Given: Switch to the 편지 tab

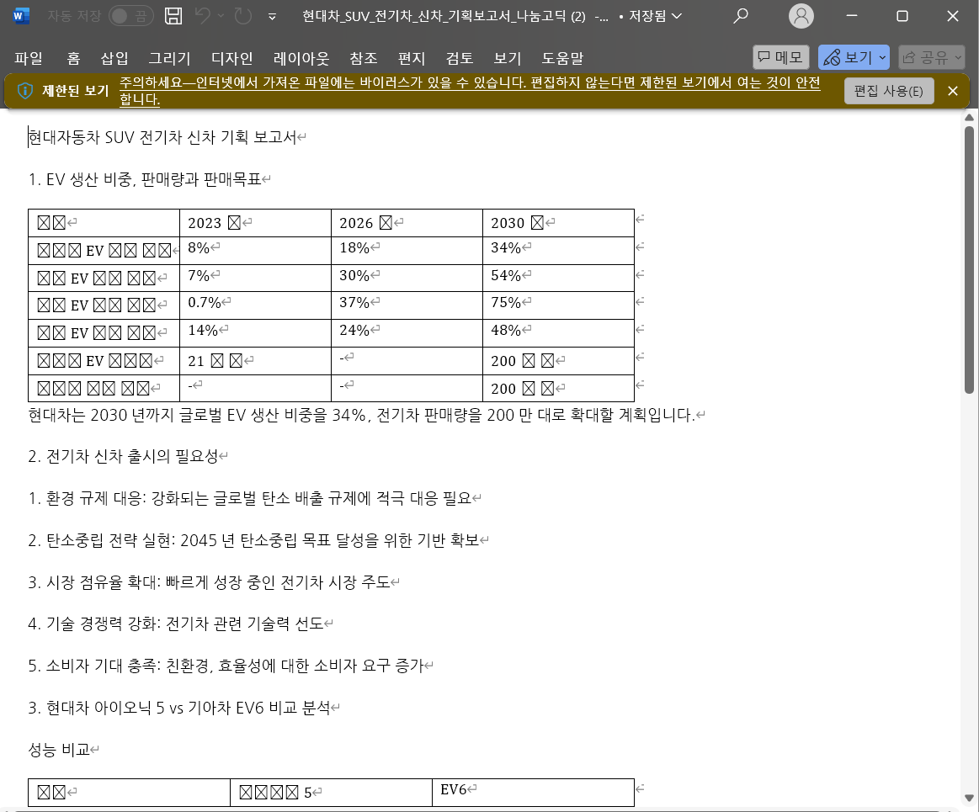Looking at the screenshot, I should [x=412, y=58].
